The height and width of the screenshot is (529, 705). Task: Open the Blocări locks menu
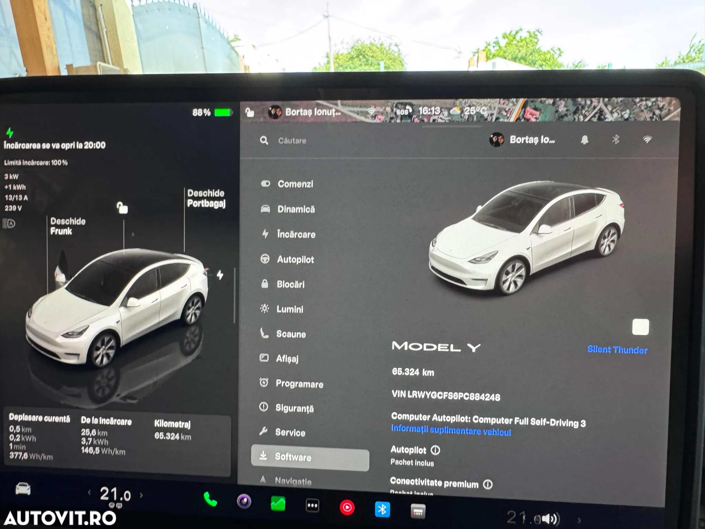click(x=282, y=284)
